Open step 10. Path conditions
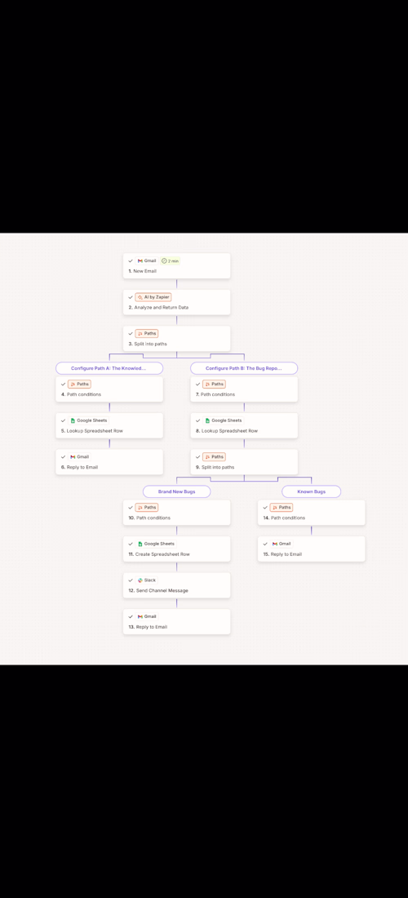This screenshot has height=898, width=408. [x=177, y=513]
